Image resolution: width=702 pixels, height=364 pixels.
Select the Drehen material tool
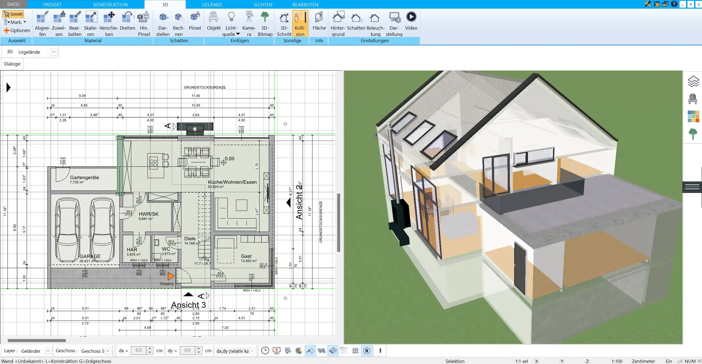click(127, 21)
